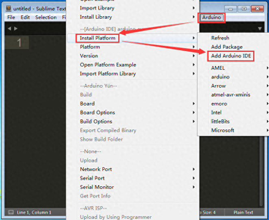Screen dimensions: 269x220
Task: Click line number 1 in gutter
Action: click(x=20, y=43)
